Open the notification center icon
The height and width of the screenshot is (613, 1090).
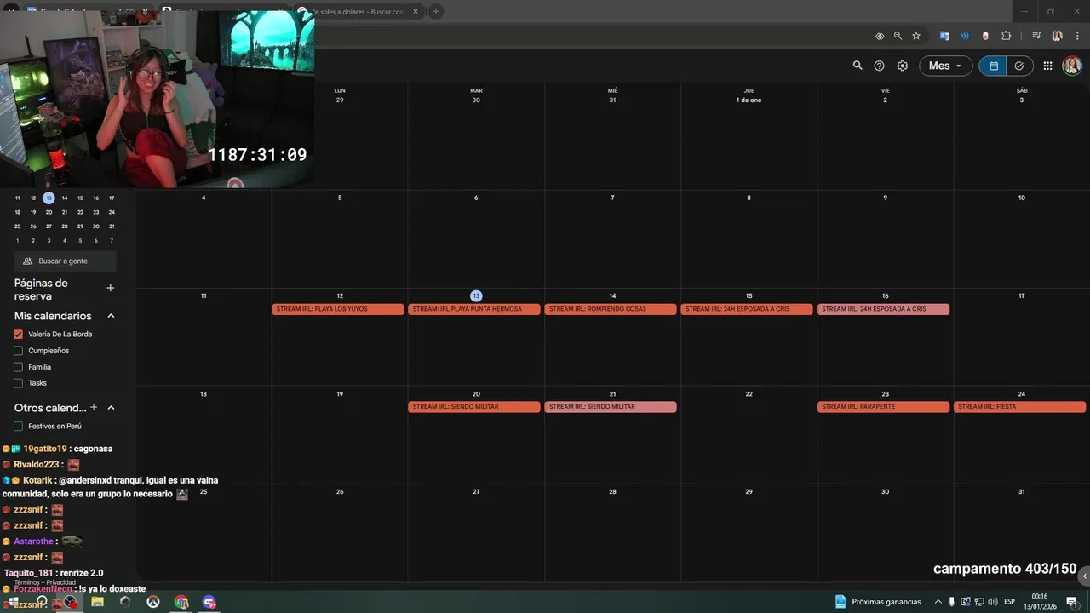(1072, 602)
